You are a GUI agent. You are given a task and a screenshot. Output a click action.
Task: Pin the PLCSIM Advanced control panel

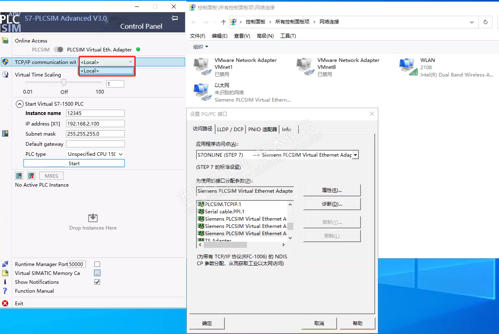pos(175,18)
